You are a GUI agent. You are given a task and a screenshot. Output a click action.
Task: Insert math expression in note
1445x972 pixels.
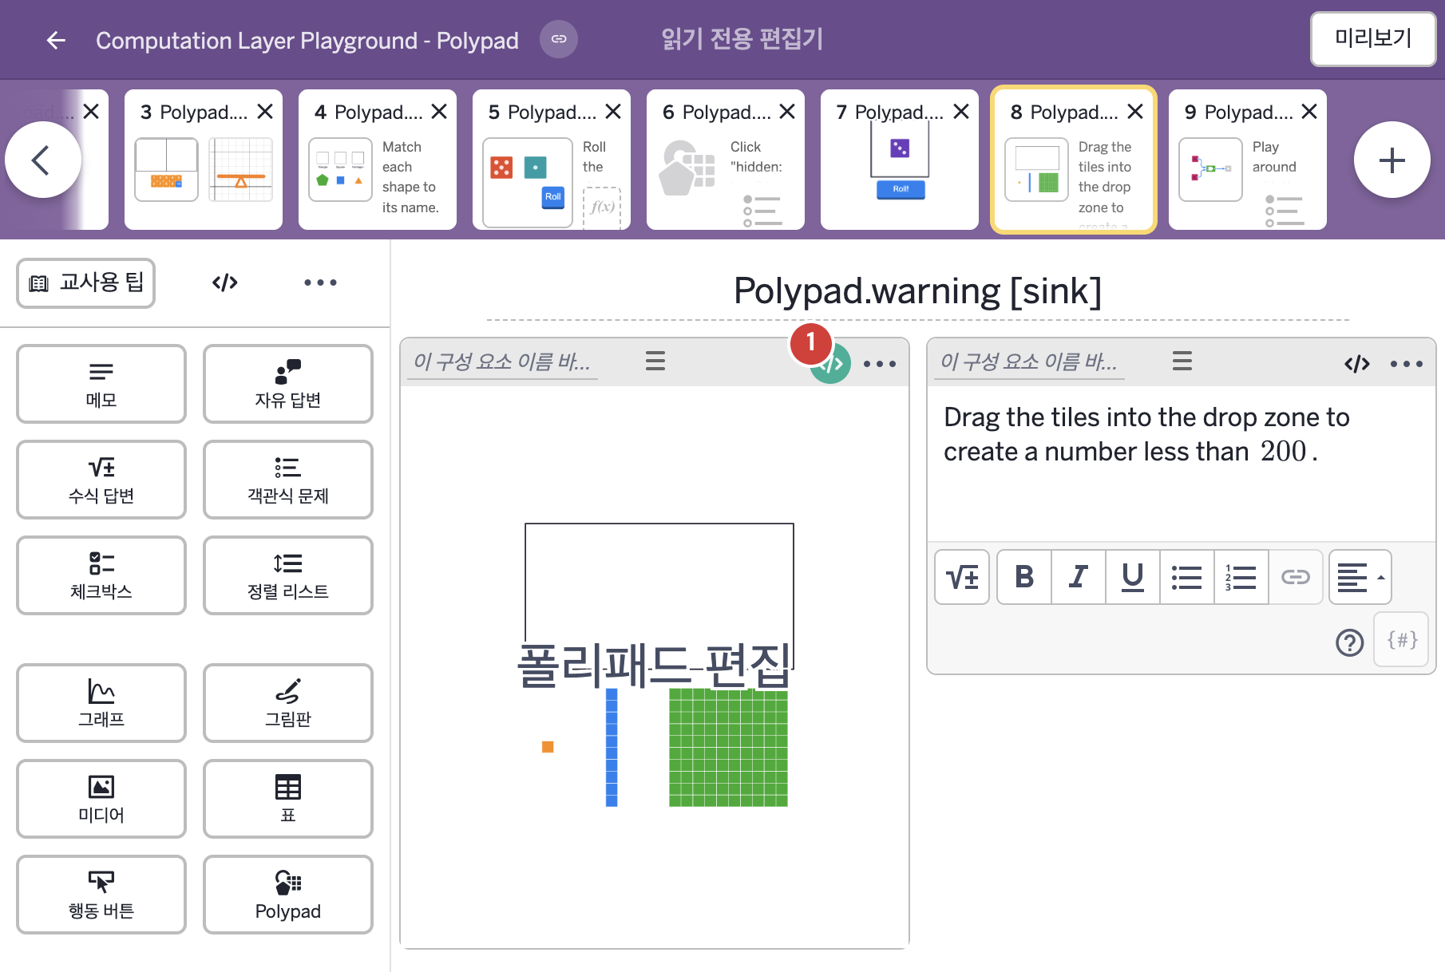(x=962, y=577)
